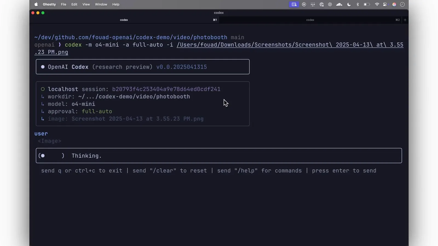Click the user label
438x246 pixels.
click(x=41, y=134)
